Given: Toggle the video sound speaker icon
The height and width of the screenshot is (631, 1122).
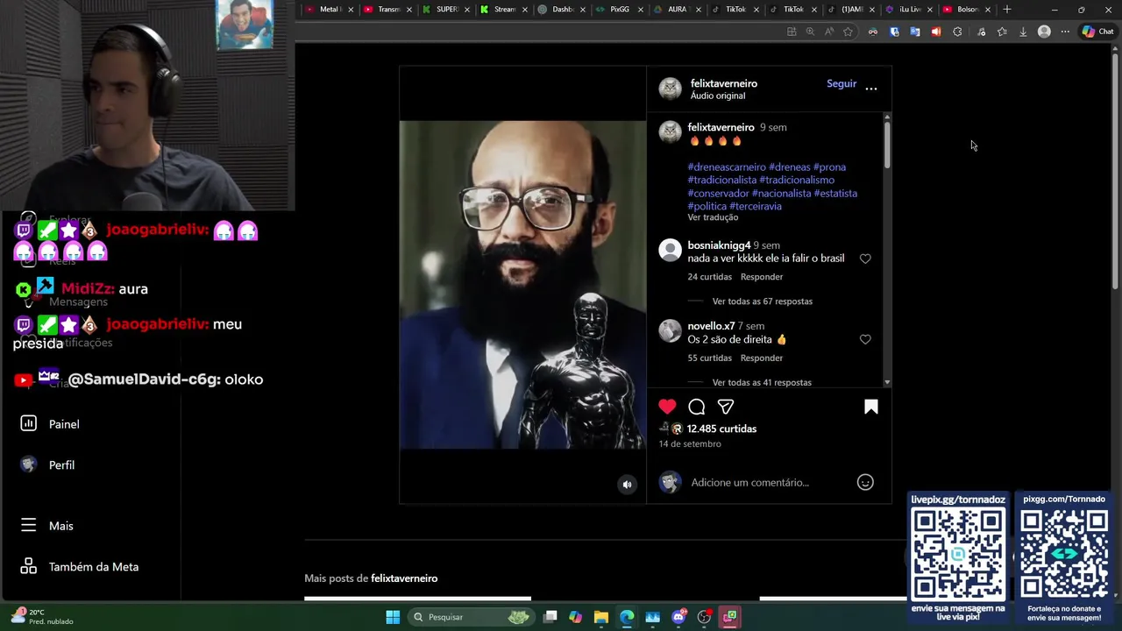Looking at the screenshot, I should point(627,485).
